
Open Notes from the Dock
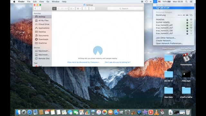click(x=53, y=112)
